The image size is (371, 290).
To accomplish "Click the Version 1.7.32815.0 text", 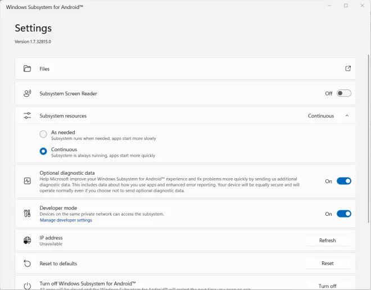I will [x=33, y=42].
